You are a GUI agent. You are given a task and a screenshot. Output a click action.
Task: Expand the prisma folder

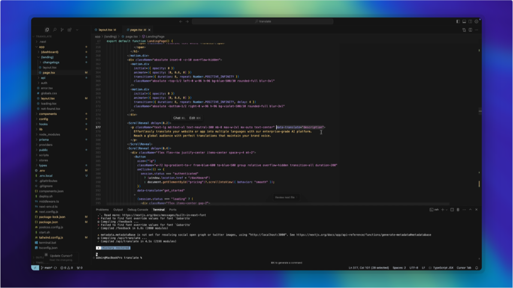(x=44, y=140)
